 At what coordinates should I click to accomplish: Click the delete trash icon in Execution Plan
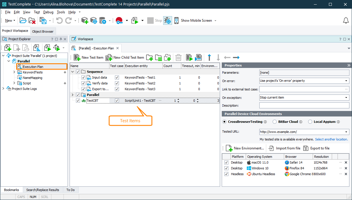click(178, 58)
